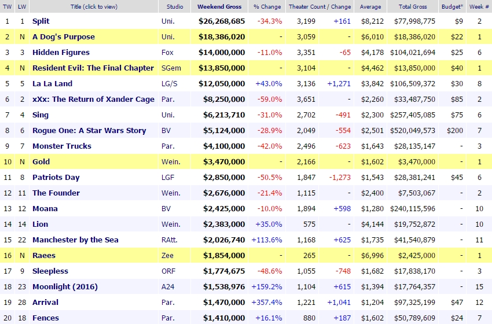Select Rogue One total gross $520,049,573
Screen dimensions: 492x324
413,131
